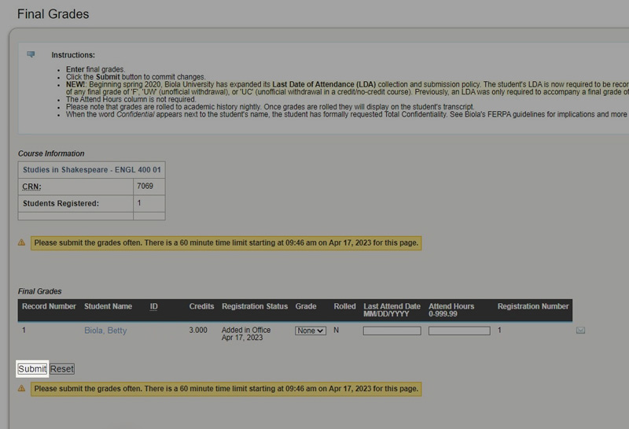Open the Grade dropdown for Betty Biola

[x=310, y=331]
